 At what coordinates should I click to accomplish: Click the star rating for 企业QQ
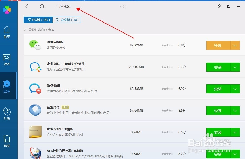click(167, 110)
